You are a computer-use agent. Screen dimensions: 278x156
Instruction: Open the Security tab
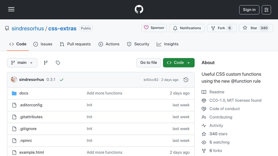[x=138, y=44]
